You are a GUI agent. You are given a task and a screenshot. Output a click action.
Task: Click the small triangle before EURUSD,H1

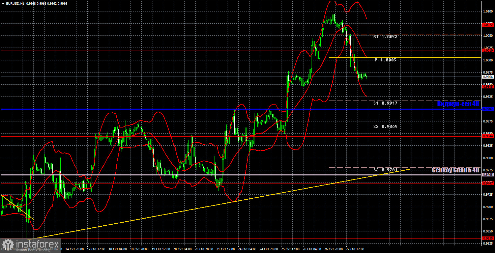[3, 3]
